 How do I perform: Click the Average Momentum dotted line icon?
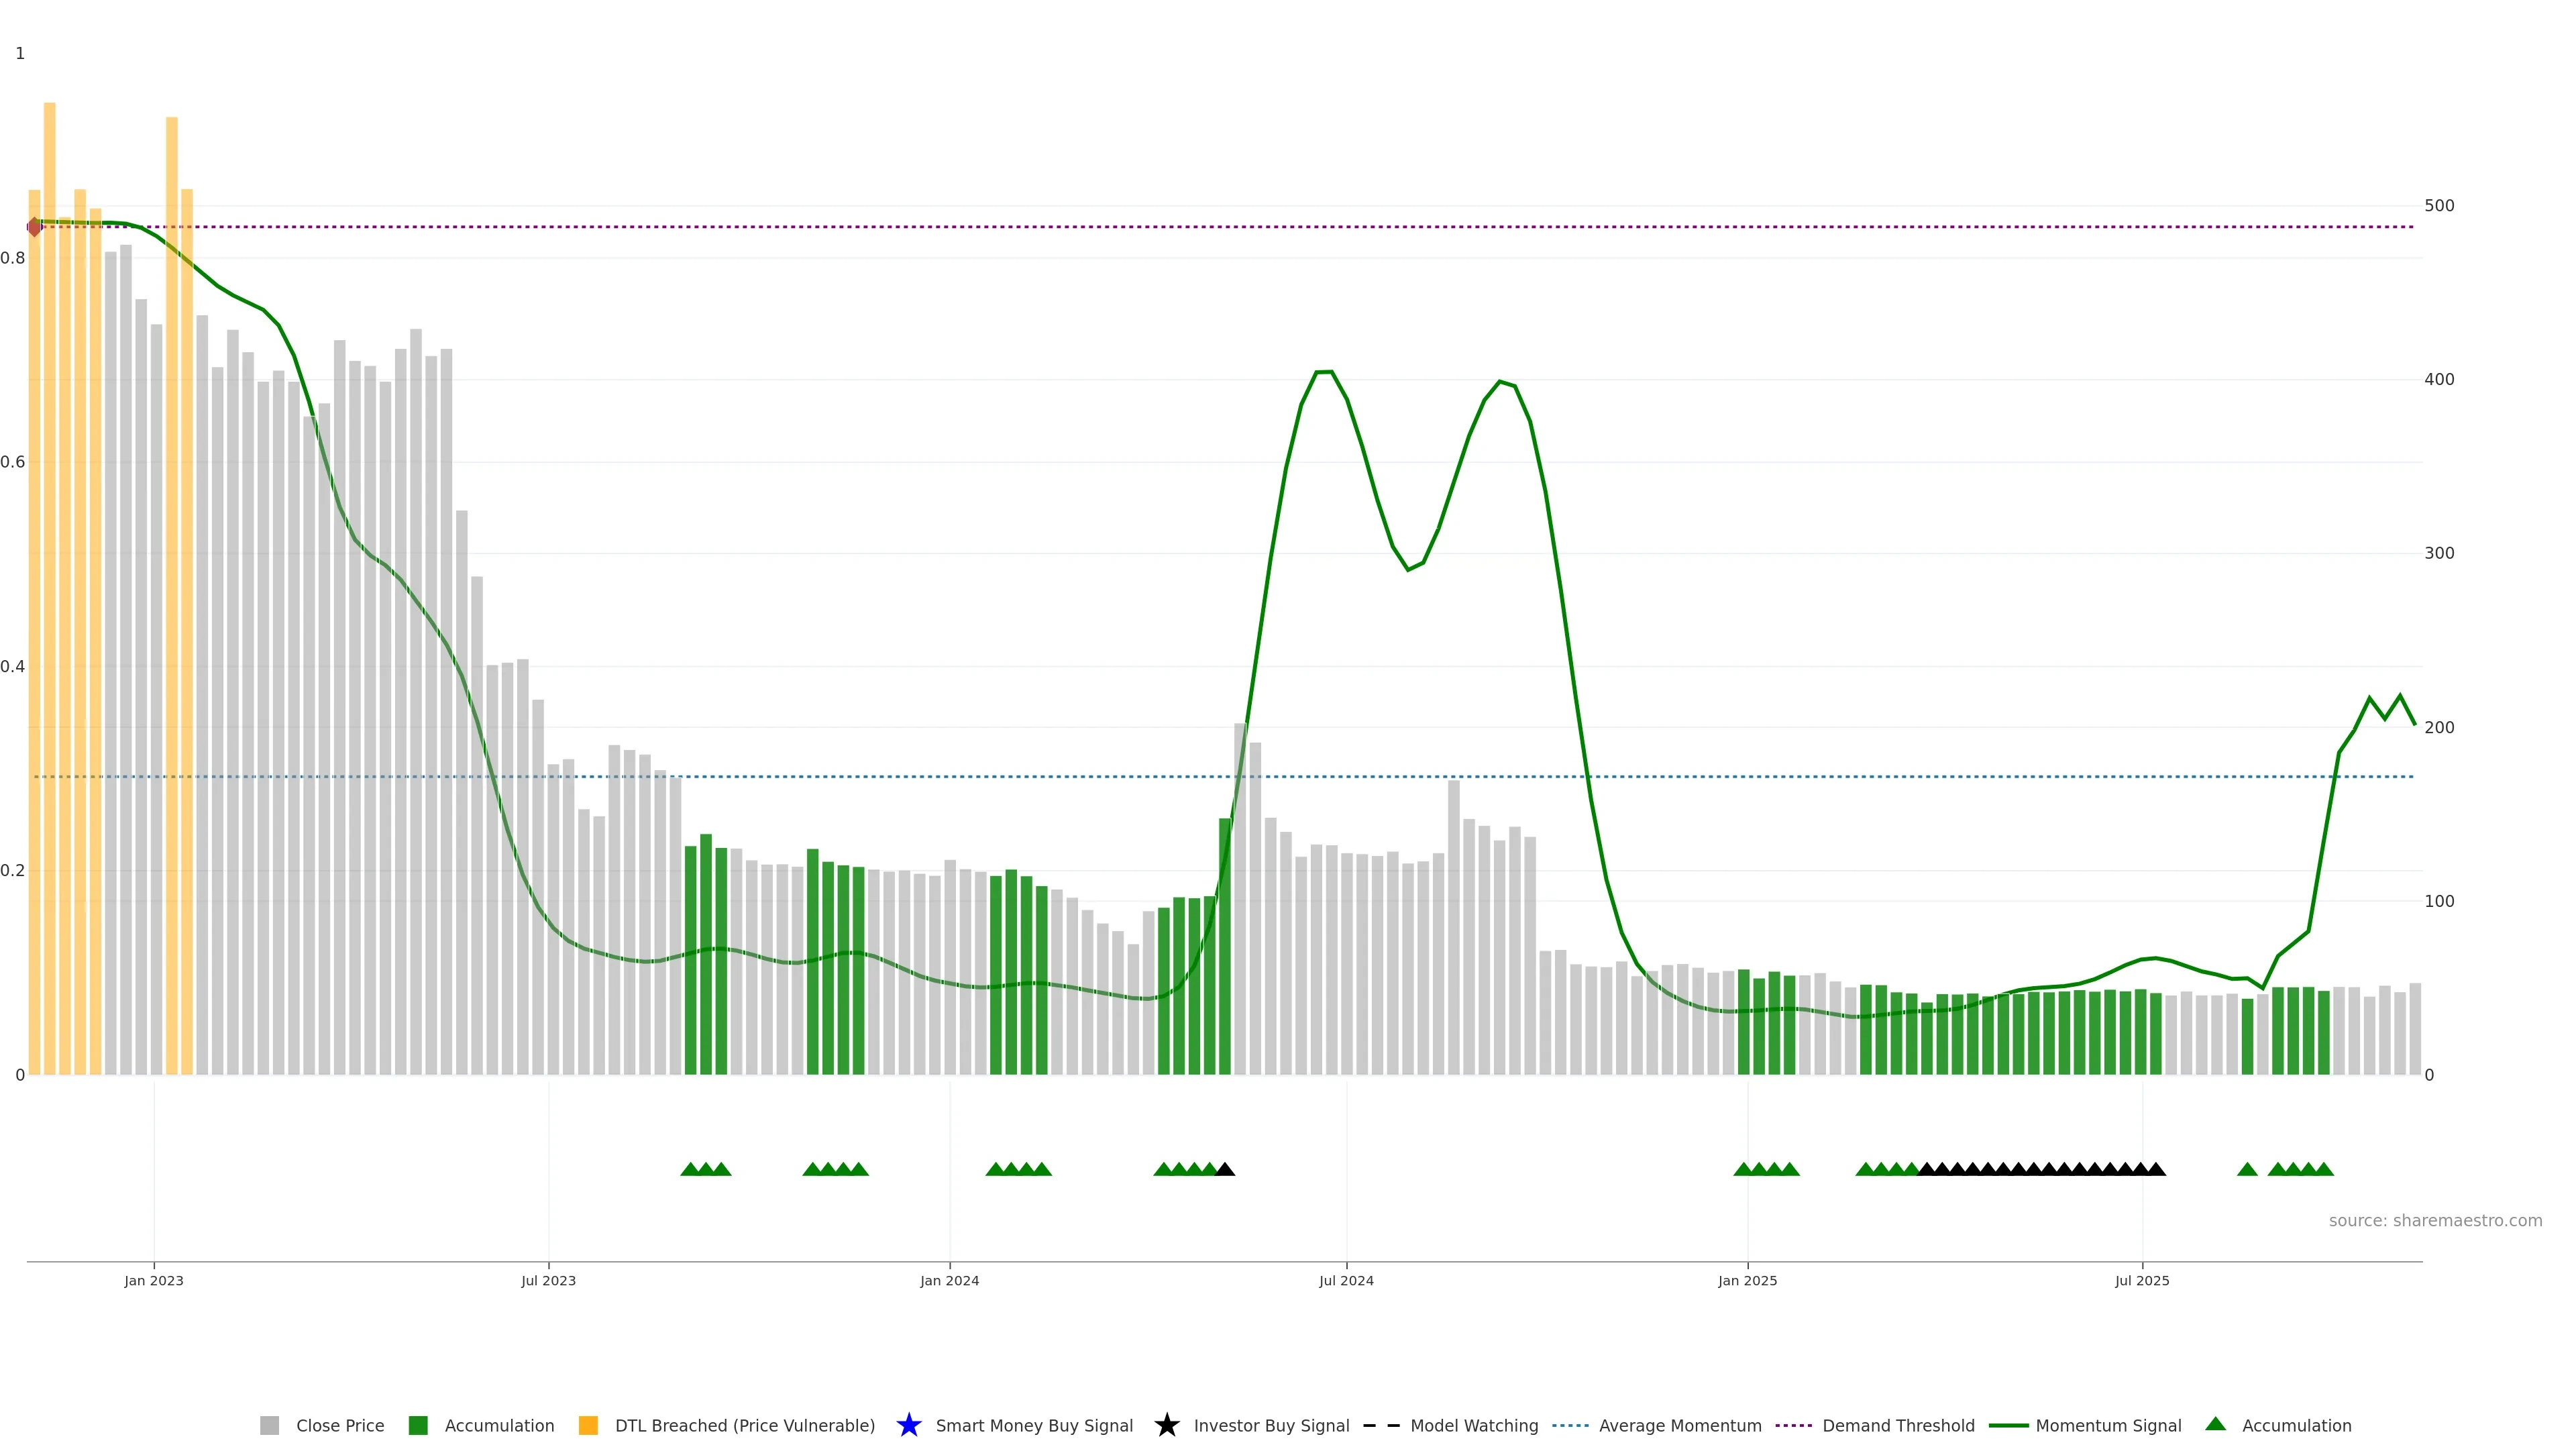click(x=1570, y=1425)
